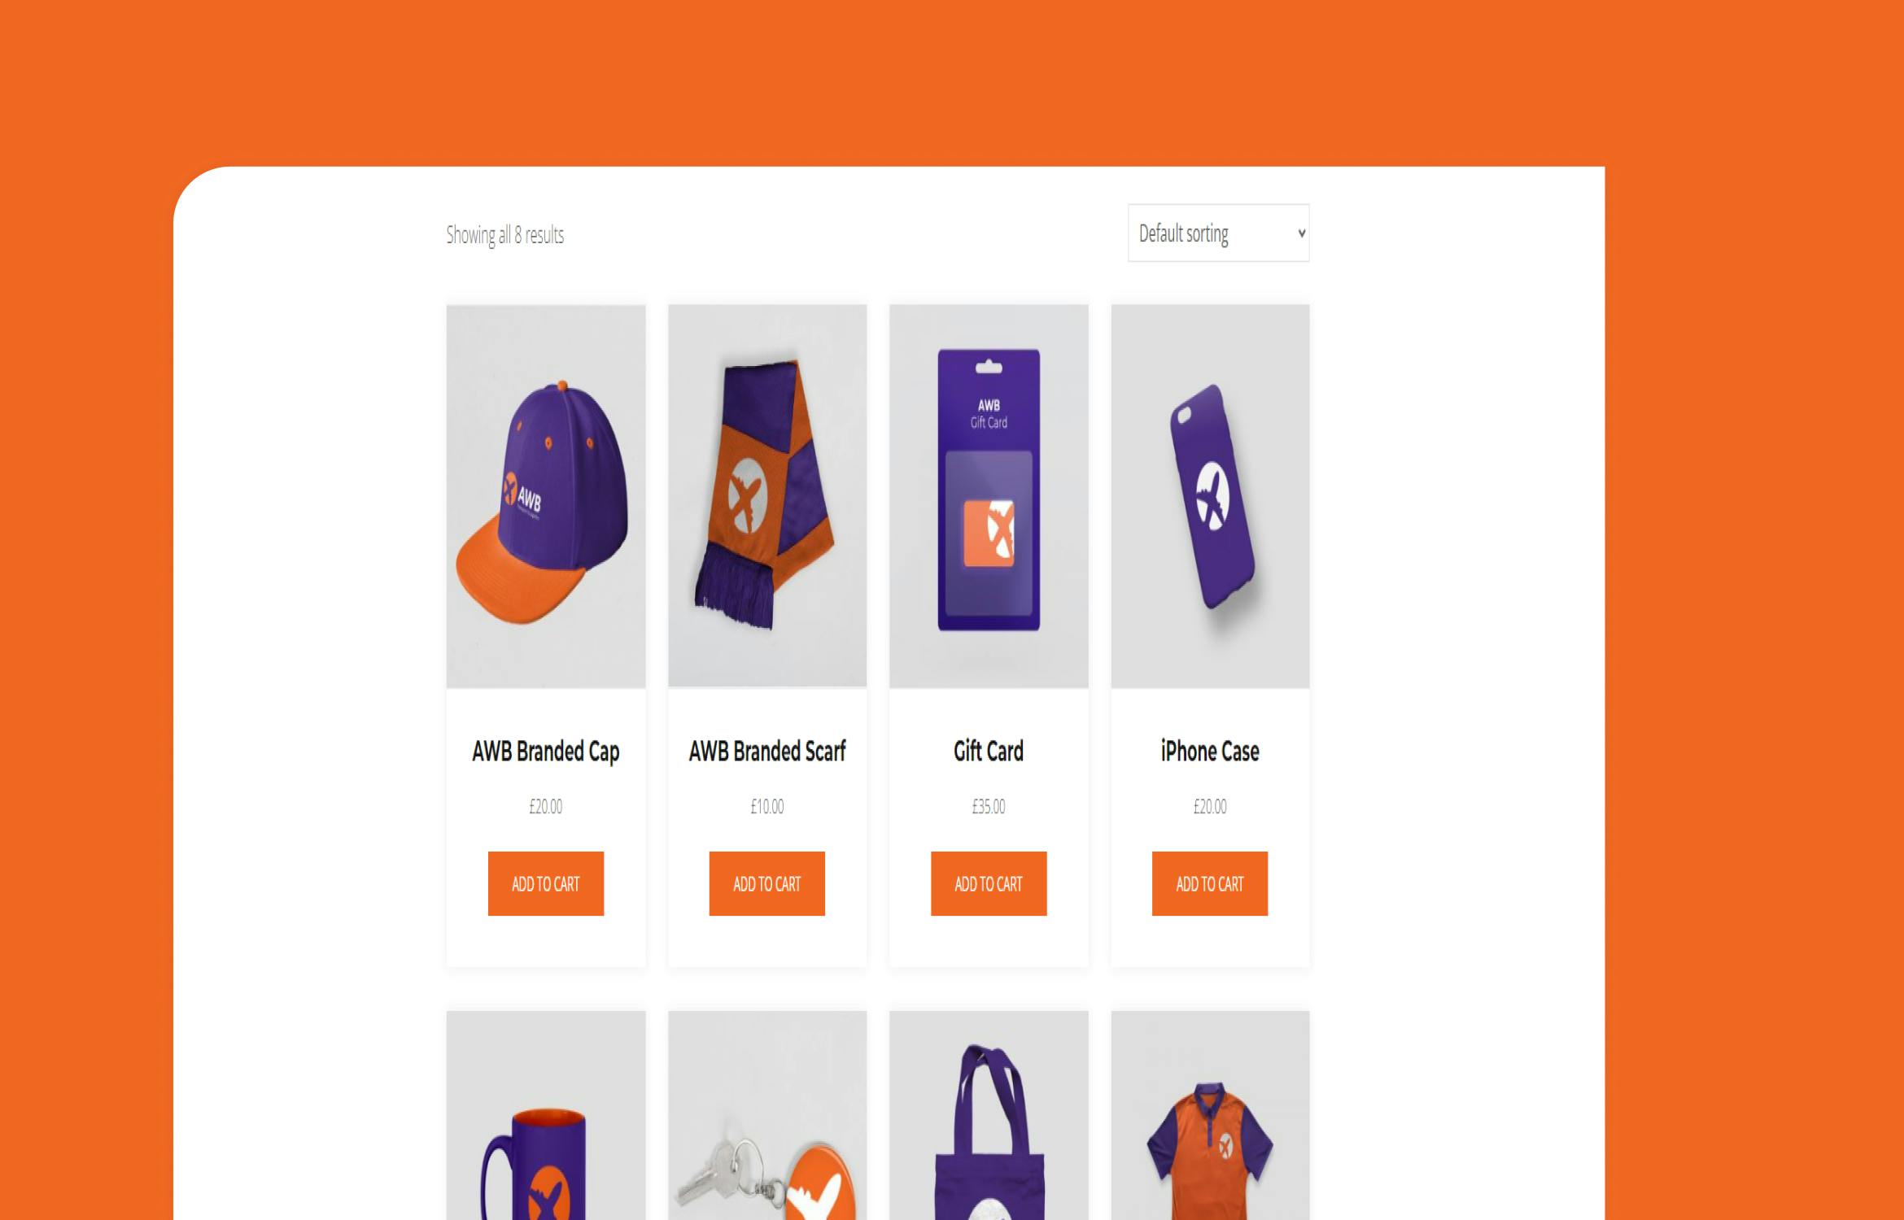1904x1220 pixels.
Task: Click the AWB Branded Scarf title link
Action: pos(767,751)
